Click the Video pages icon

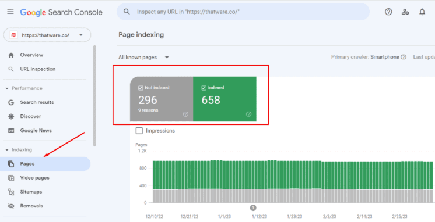11,178
